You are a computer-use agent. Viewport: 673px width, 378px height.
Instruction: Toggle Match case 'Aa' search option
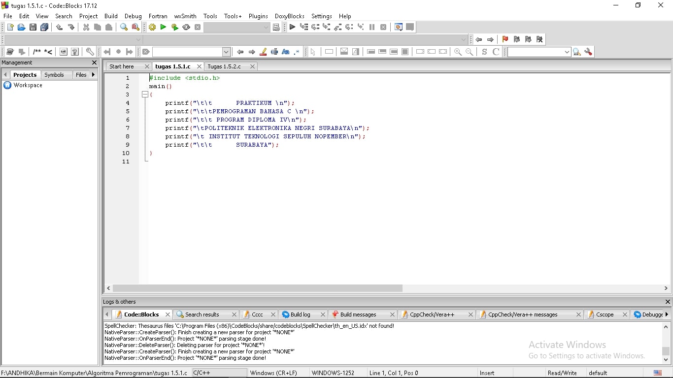tap(286, 52)
